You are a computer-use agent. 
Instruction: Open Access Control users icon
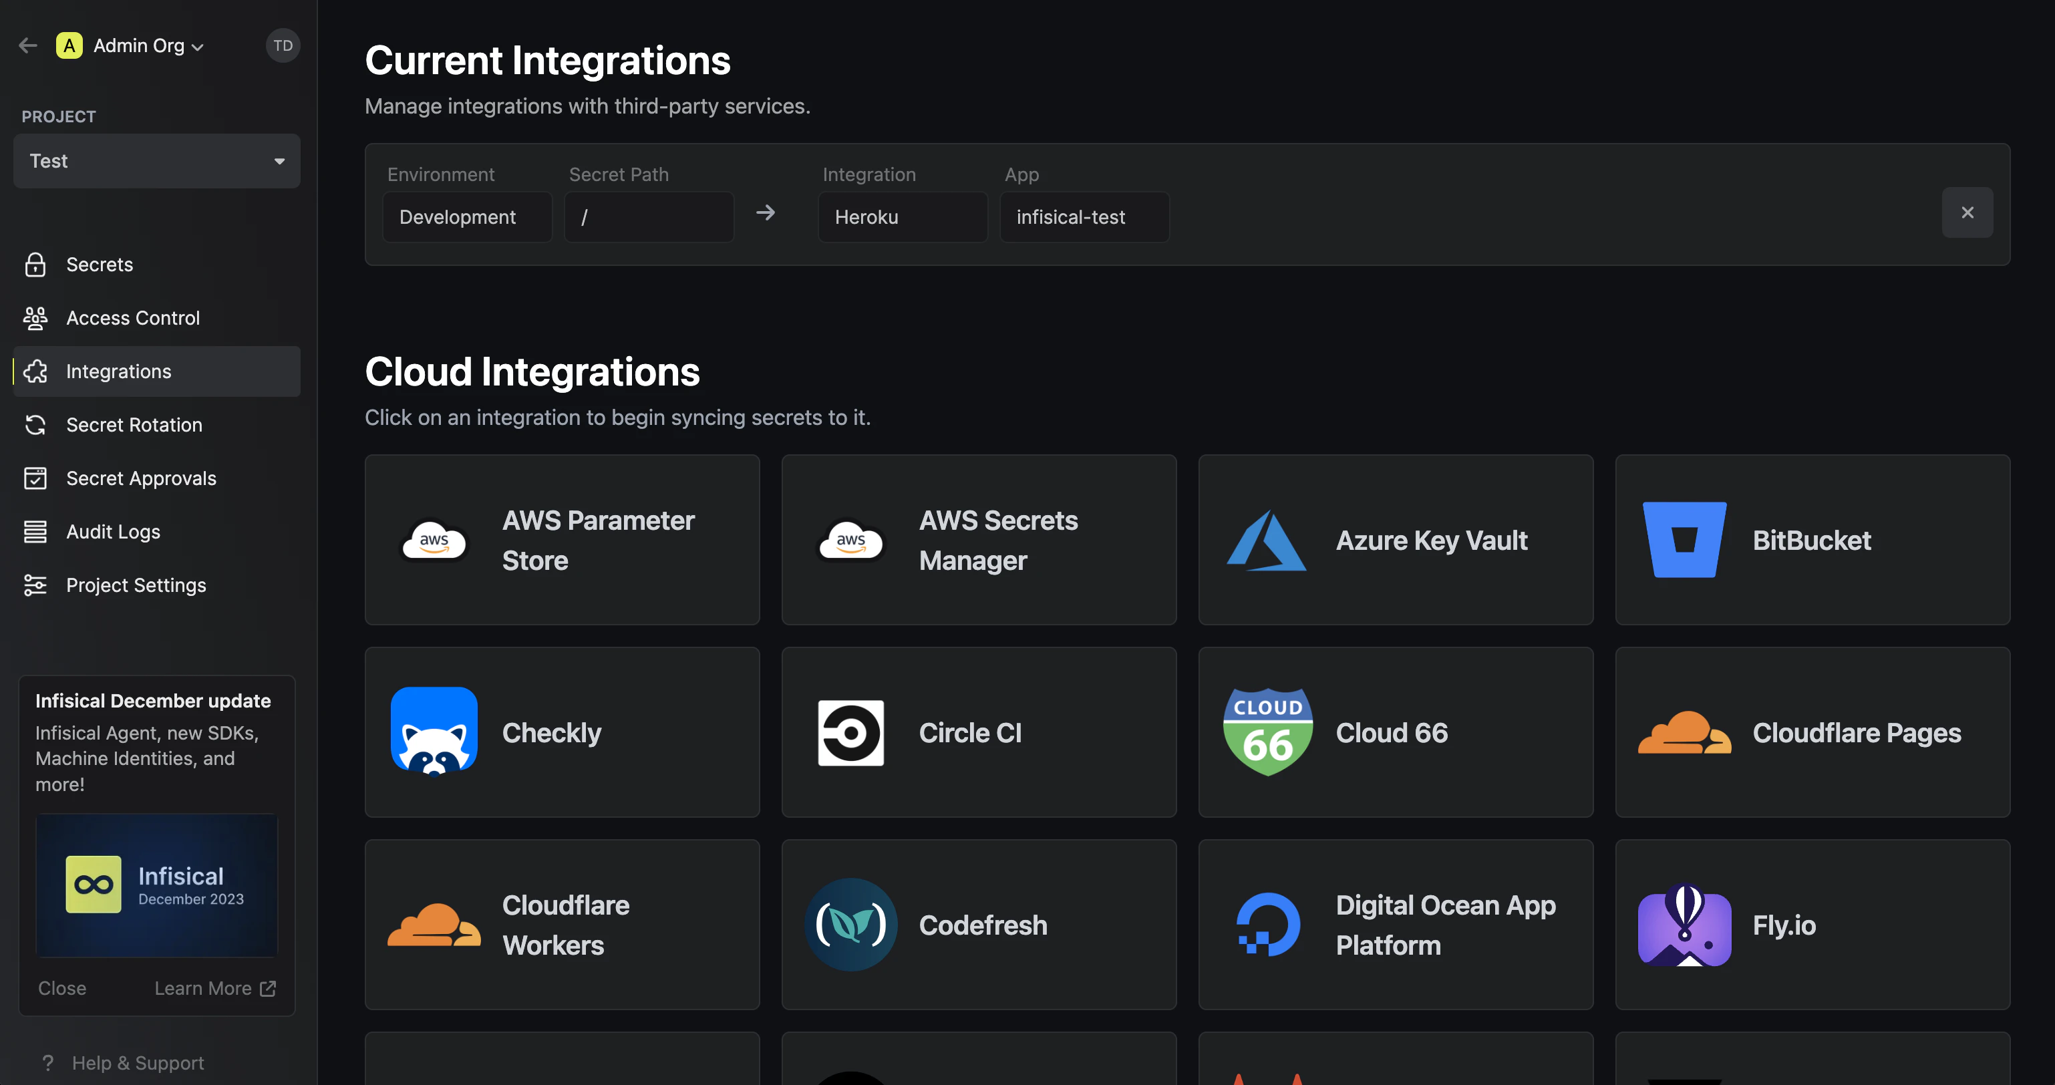[35, 318]
